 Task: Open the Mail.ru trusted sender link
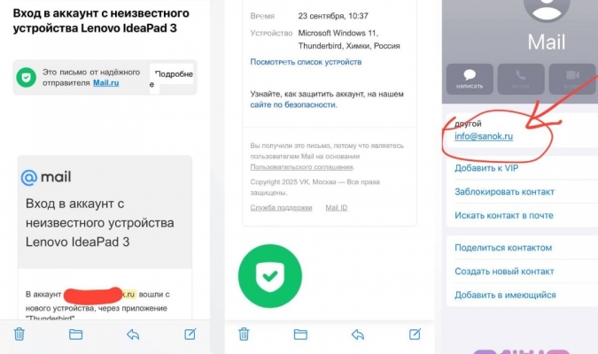click(106, 82)
